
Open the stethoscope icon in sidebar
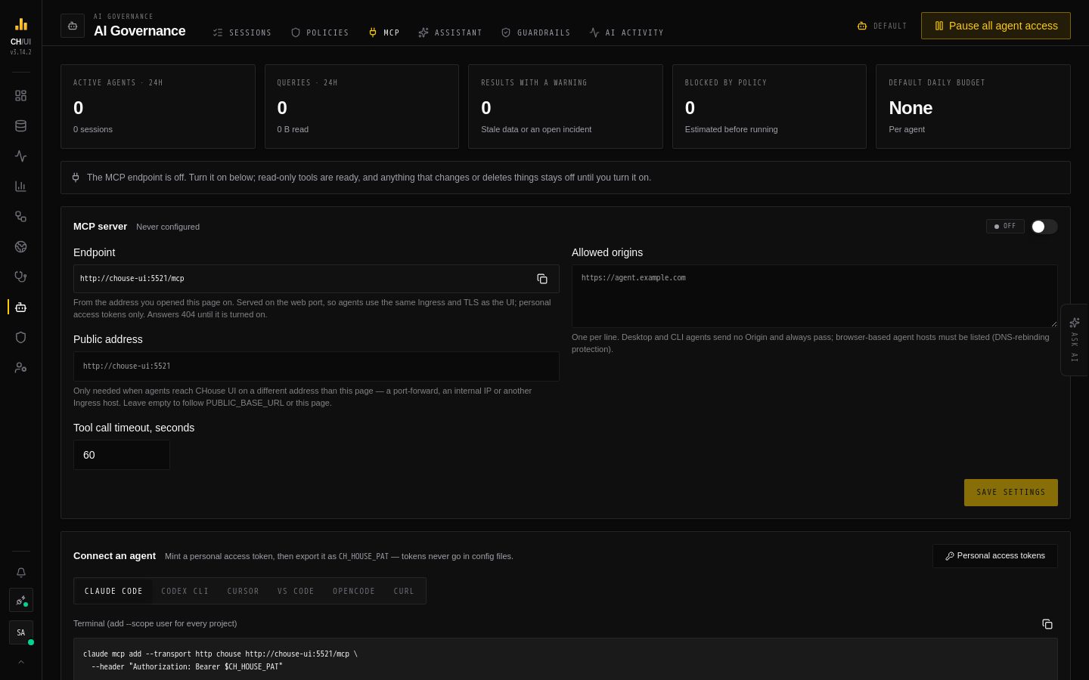[x=20, y=277]
